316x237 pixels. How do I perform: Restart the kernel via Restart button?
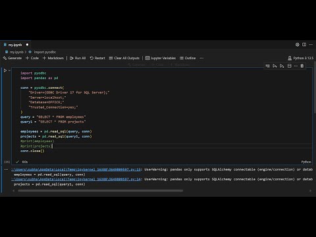pyautogui.click(x=97, y=58)
